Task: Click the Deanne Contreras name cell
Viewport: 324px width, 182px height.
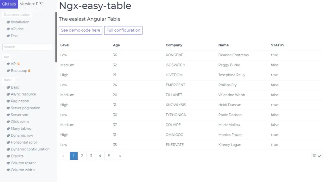Action: coord(233,55)
